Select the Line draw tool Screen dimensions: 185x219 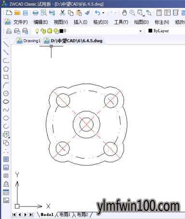click(6, 44)
